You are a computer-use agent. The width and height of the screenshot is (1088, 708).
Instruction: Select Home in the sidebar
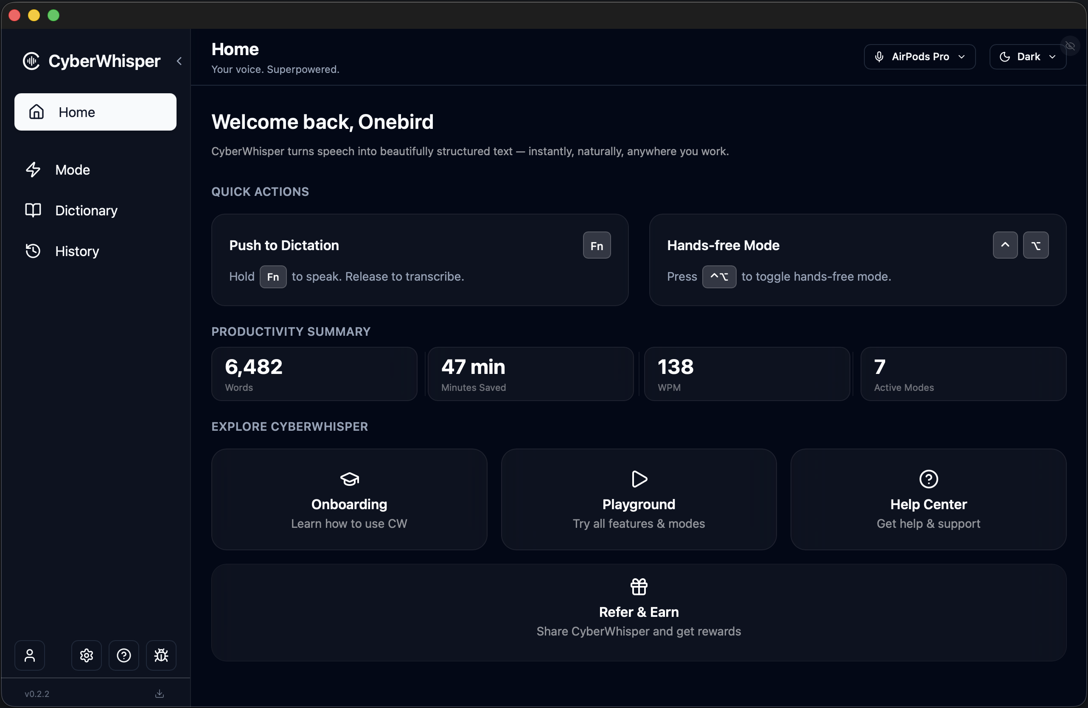(x=95, y=111)
